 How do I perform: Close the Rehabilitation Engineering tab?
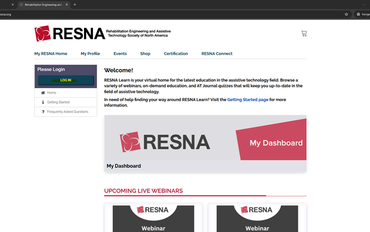pos(66,5)
